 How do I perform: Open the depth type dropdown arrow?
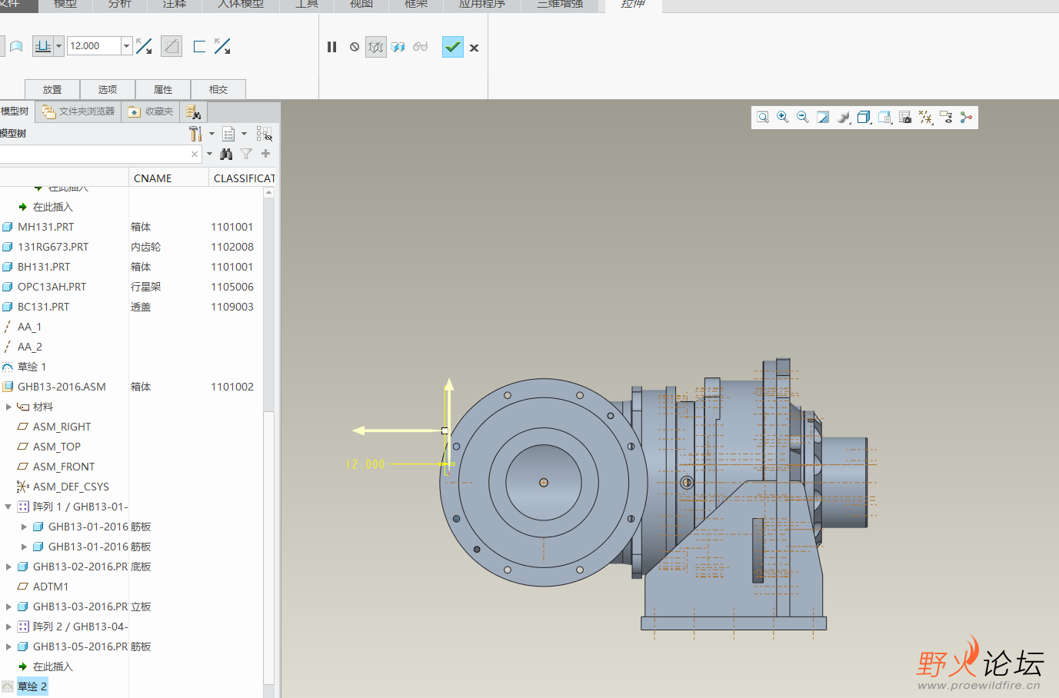[x=58, y=47]
